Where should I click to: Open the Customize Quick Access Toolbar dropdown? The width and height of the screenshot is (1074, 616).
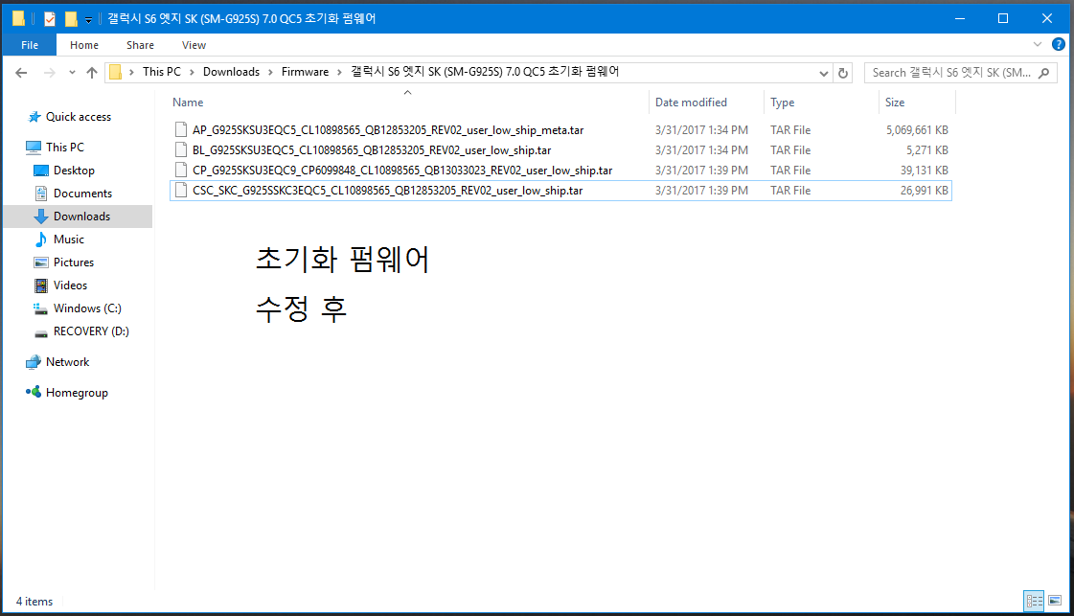point(89,19)
